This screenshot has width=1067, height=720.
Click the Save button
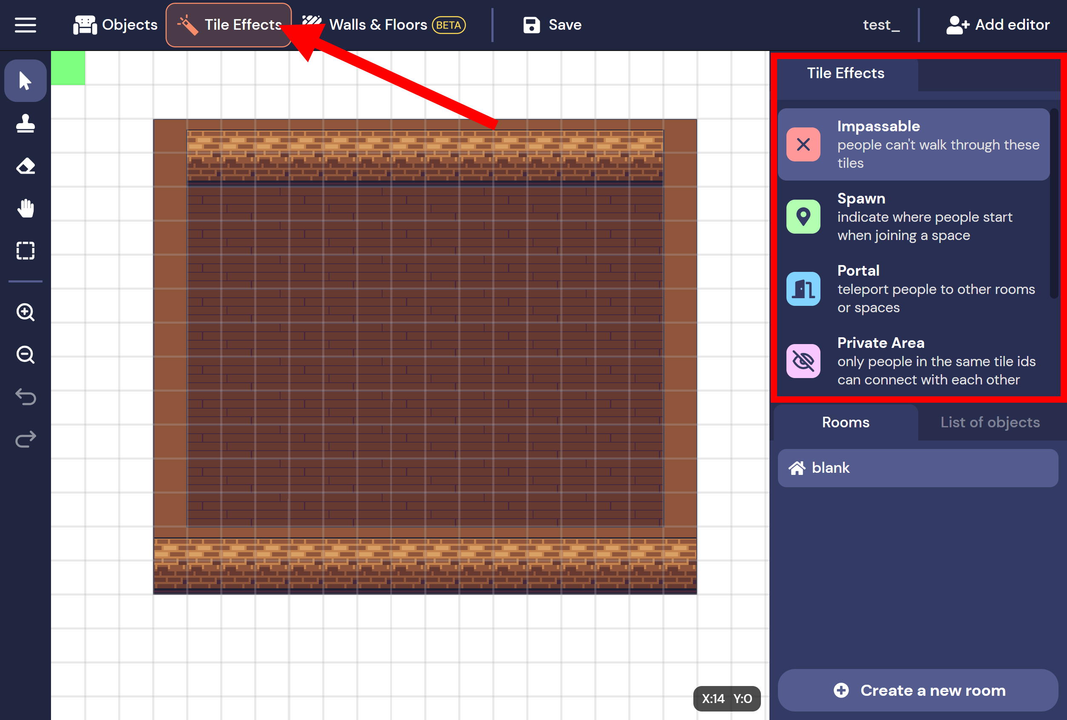click(552, 25)
